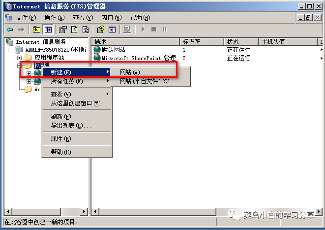The width and height of the screenshot is (325, 230).
Task: Click the Back arrow toolbar icon
Action: pos(10,30)
